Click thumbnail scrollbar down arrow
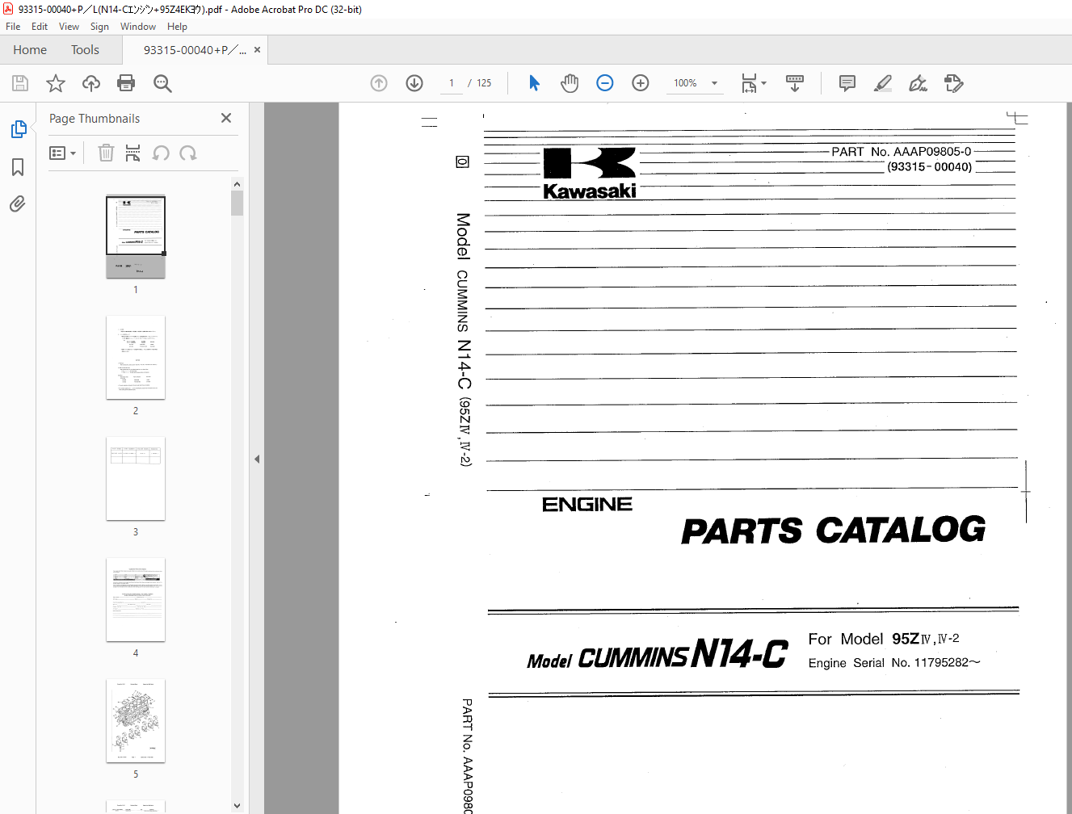This screenshot has height=814, width=1072. [237, 805]
